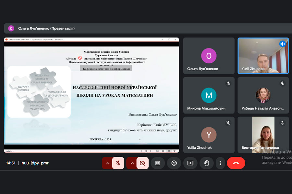The image size is (292, 194).
Task: Turn on the camera in the call bar
Action: click(142, 163)
